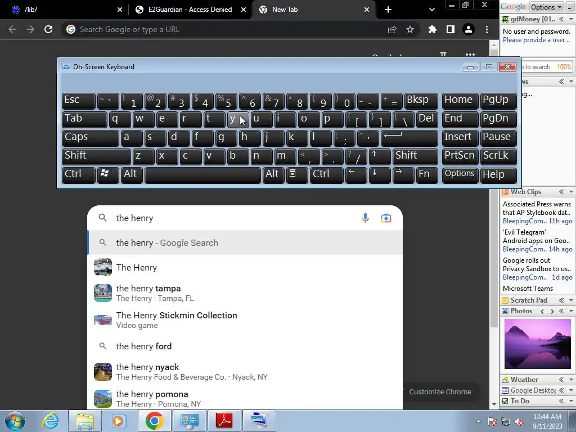This screenshot has width=576, height=432.
Task: Click the spacebar on On-Screen Keyboard
Action: tap(202, 175)
